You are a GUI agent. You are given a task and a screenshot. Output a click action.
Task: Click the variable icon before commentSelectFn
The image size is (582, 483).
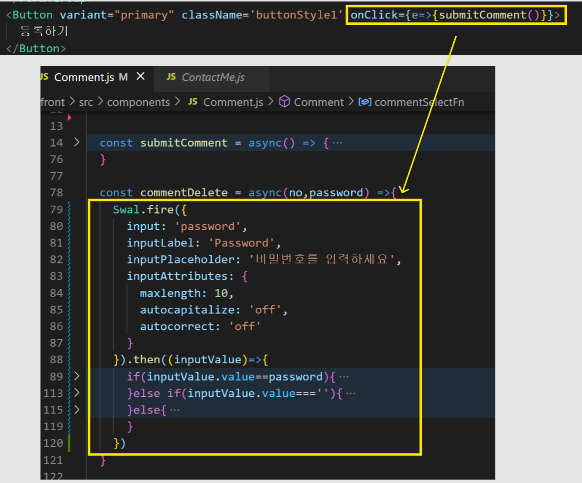click(x=365, y=102)
